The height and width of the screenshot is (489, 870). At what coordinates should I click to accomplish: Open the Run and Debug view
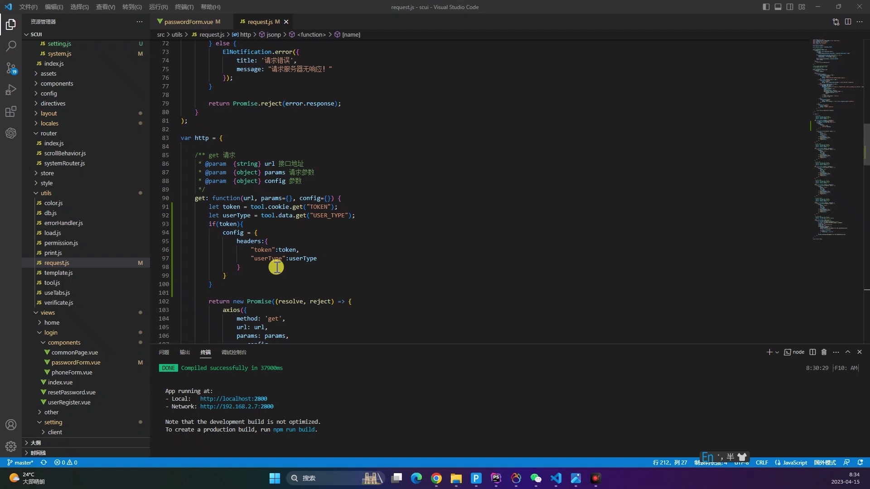pos(11,90)
